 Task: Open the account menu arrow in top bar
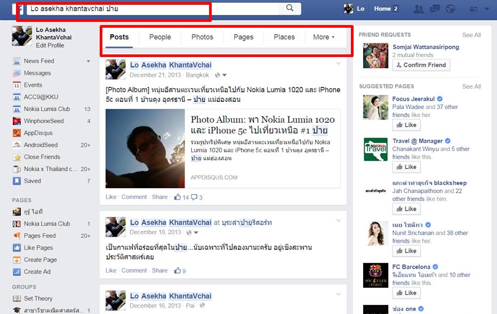pos(486,9)
